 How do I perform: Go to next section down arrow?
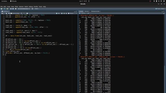(x=66, y=13)
